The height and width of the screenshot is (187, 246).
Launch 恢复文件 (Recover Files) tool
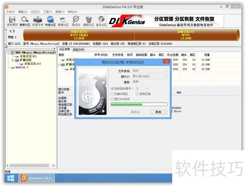point(38,21)
